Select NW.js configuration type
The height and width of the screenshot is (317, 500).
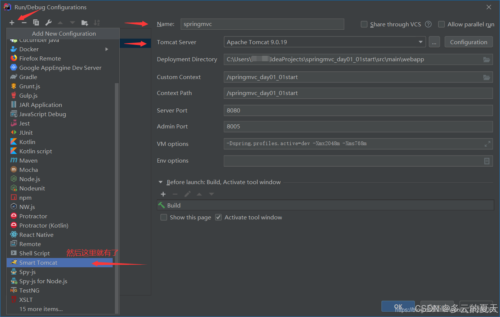(x=59, y=207)
